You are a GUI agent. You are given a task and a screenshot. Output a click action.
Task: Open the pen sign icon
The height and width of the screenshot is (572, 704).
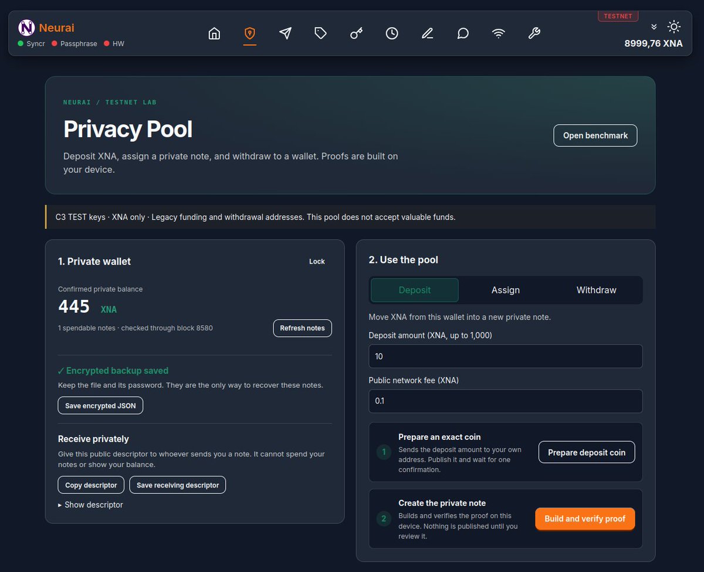(x=428, y=33)
